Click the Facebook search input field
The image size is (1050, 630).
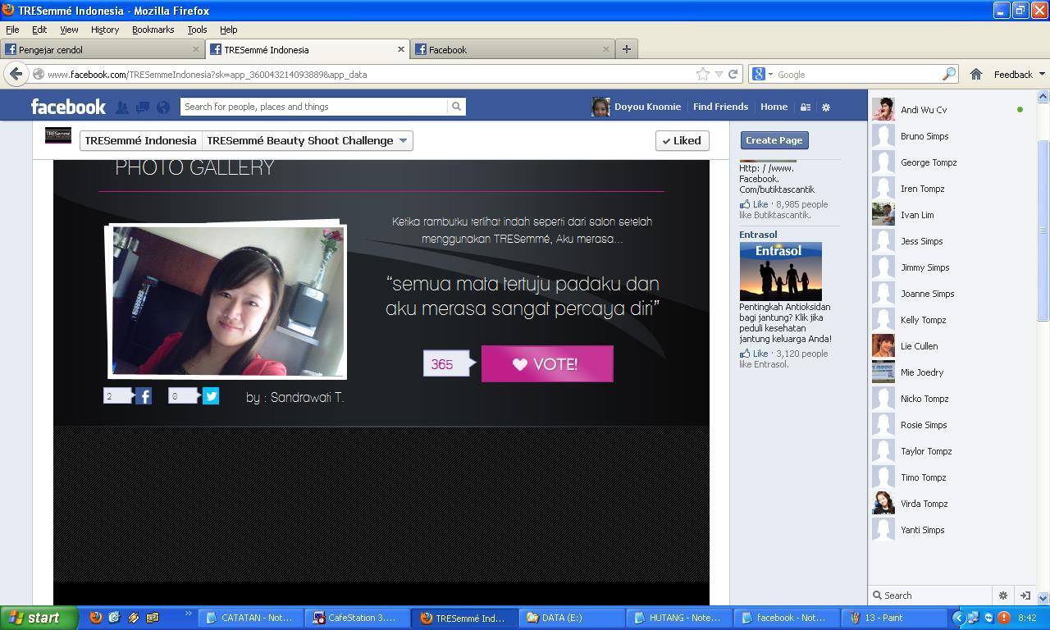pyautogui.click(x=314, y=107)
